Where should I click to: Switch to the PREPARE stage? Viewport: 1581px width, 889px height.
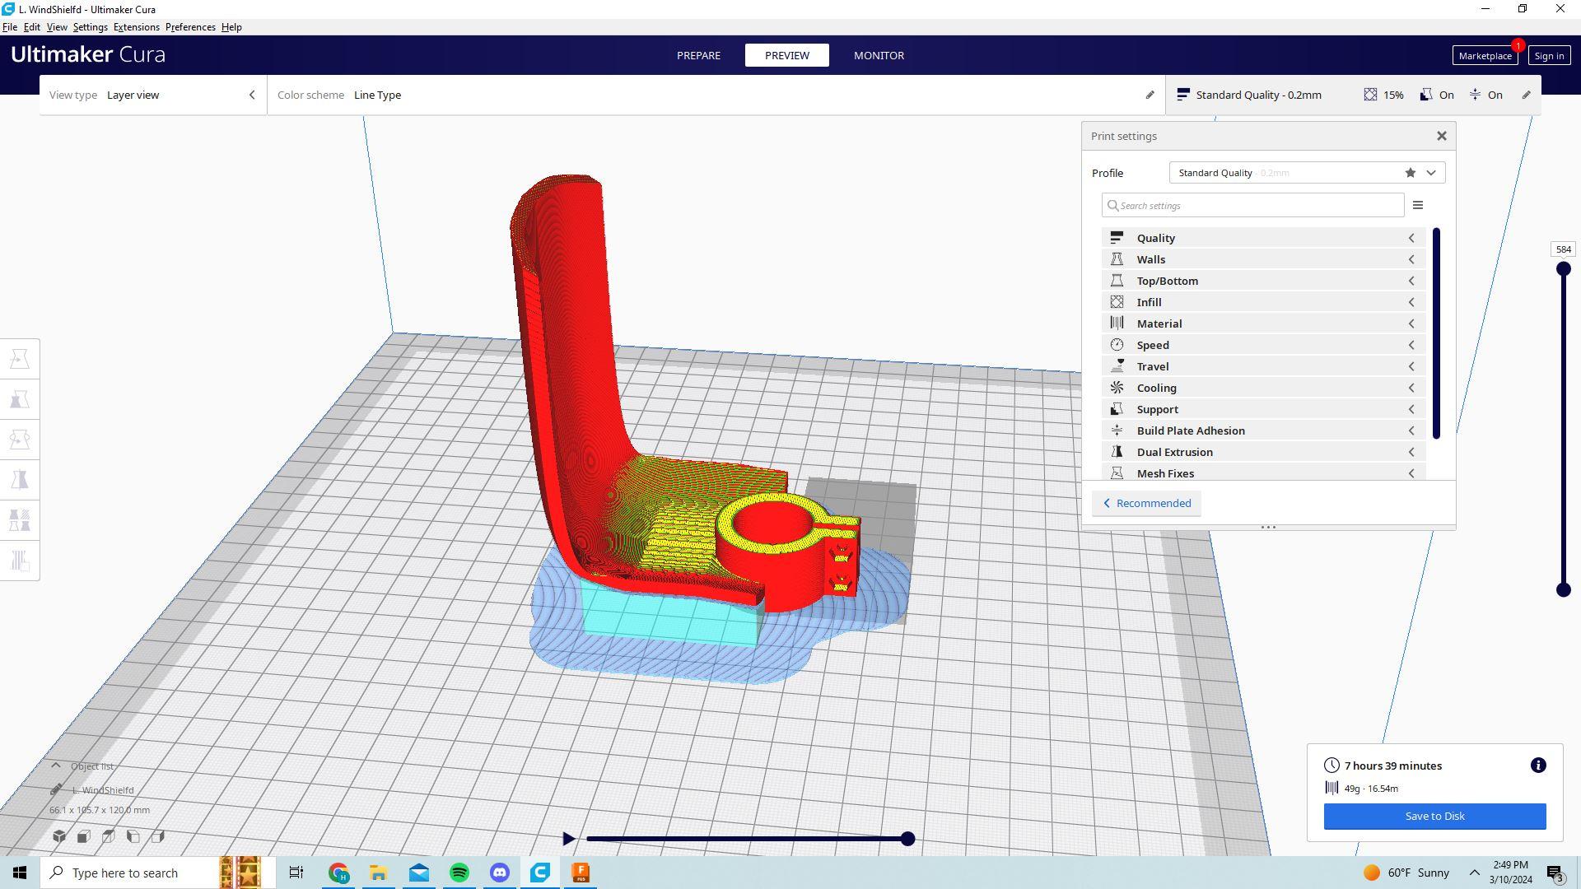click(x=698, y=55)
